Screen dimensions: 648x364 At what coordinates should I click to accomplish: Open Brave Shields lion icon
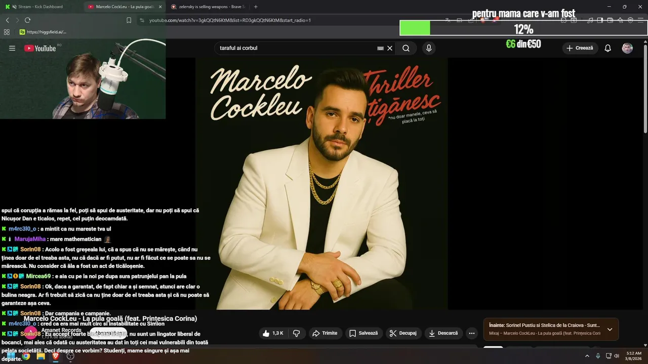[483, 20]
